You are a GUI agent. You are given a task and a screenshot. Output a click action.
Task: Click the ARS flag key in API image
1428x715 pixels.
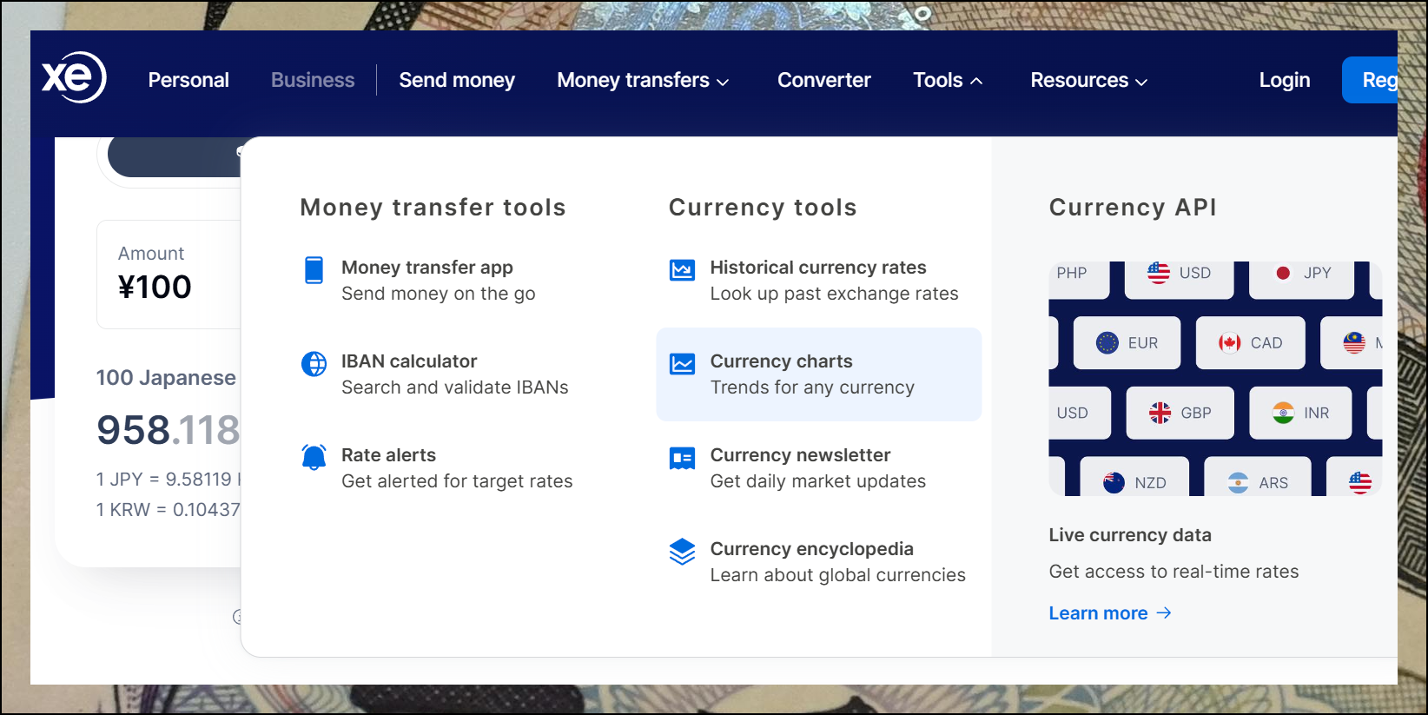(1258, 476)
